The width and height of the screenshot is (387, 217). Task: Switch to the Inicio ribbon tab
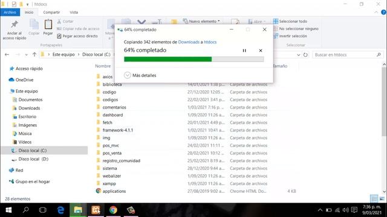tap(29, 12)
